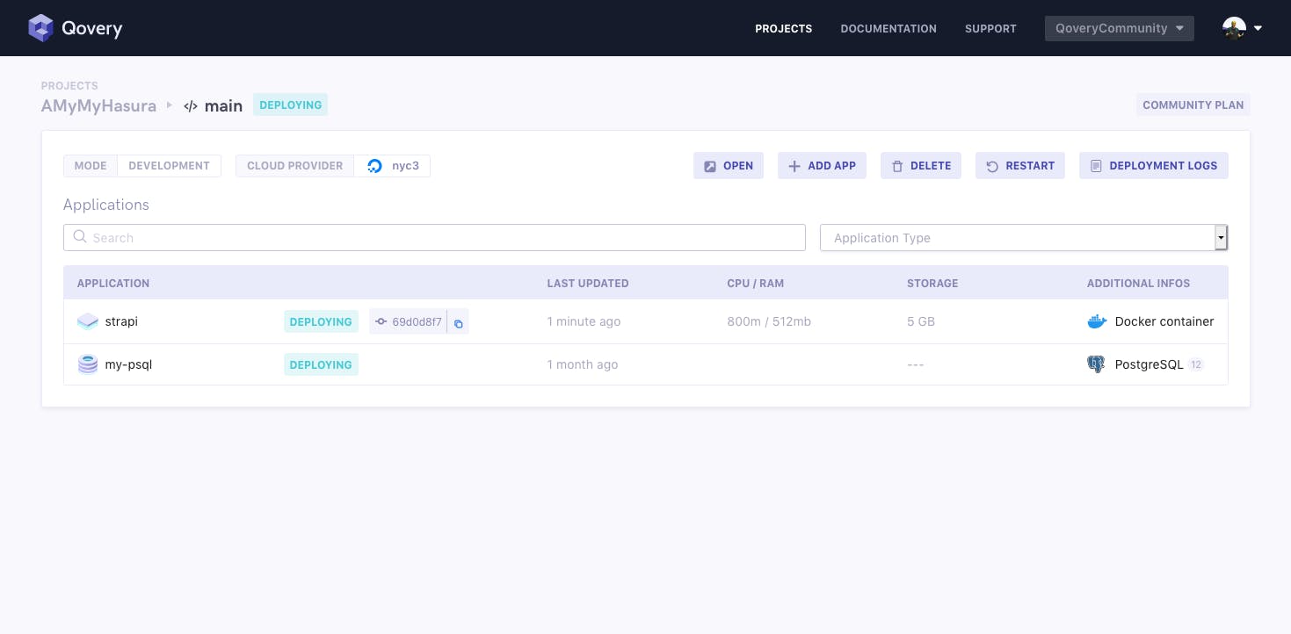Click the CPU / RAM column header

[756, 284]
